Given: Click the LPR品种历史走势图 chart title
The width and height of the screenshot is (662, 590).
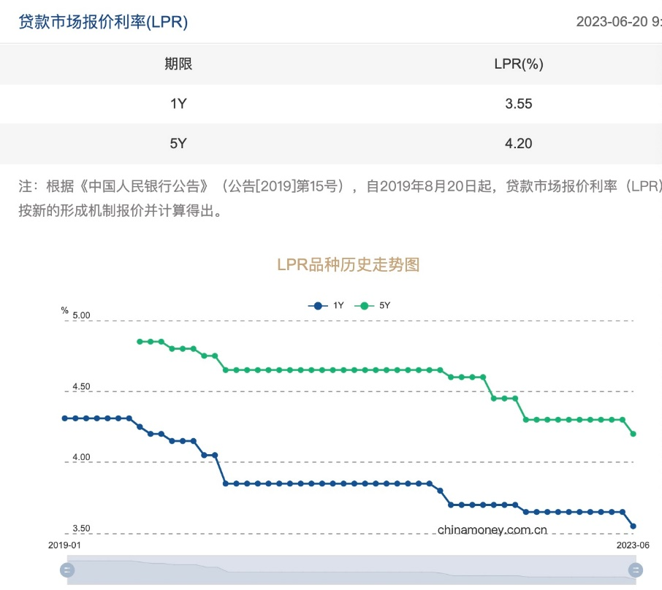Looking at the screenshot, I should coord(349,264).
